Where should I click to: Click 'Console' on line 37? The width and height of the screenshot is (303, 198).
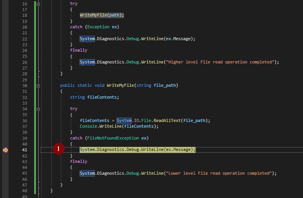coord(88,126)
